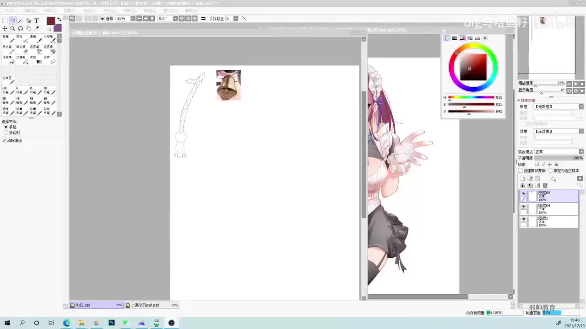Viewport: 586px width, 329px height.
Task: Swap foreground and background colors
Action: click(x=59, y=19)
